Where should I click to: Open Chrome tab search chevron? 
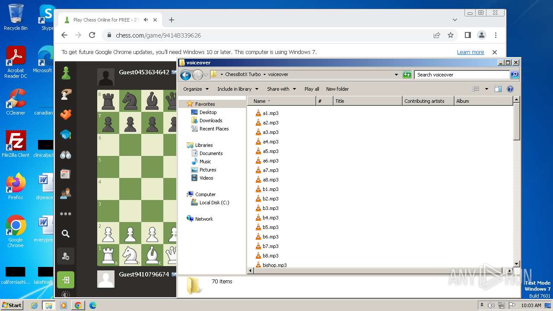coord(455,20)
